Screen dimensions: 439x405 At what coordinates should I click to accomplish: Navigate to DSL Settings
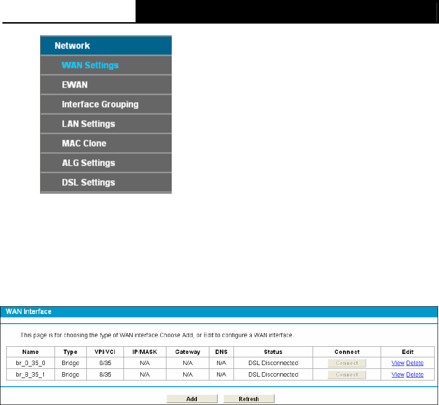coord(106,183)
